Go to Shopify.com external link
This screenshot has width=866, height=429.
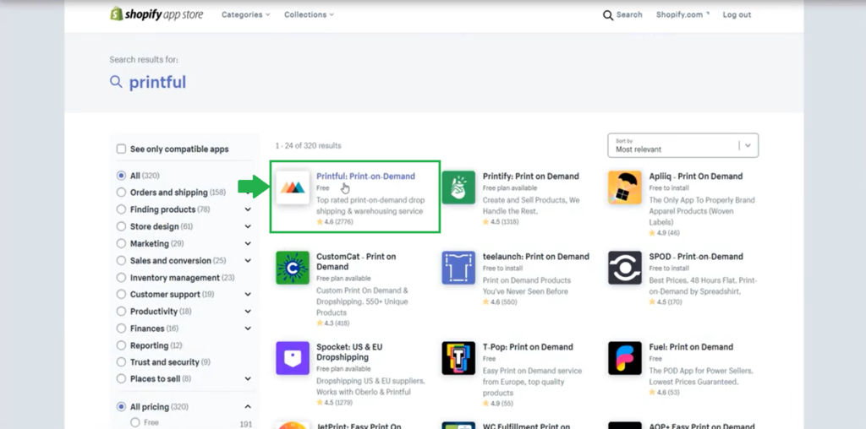(682, 15)
